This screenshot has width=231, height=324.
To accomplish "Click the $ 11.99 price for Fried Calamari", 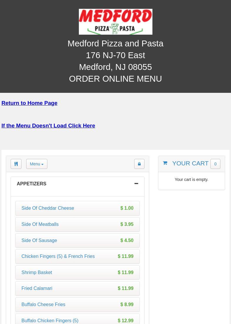I will [125, 288].
